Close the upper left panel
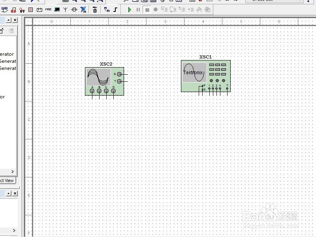 point(15,20)
